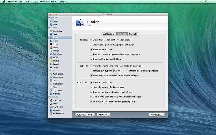The image size is (216, 135).
Task: Uncheck Hide when put in the background
Action: 91,87
